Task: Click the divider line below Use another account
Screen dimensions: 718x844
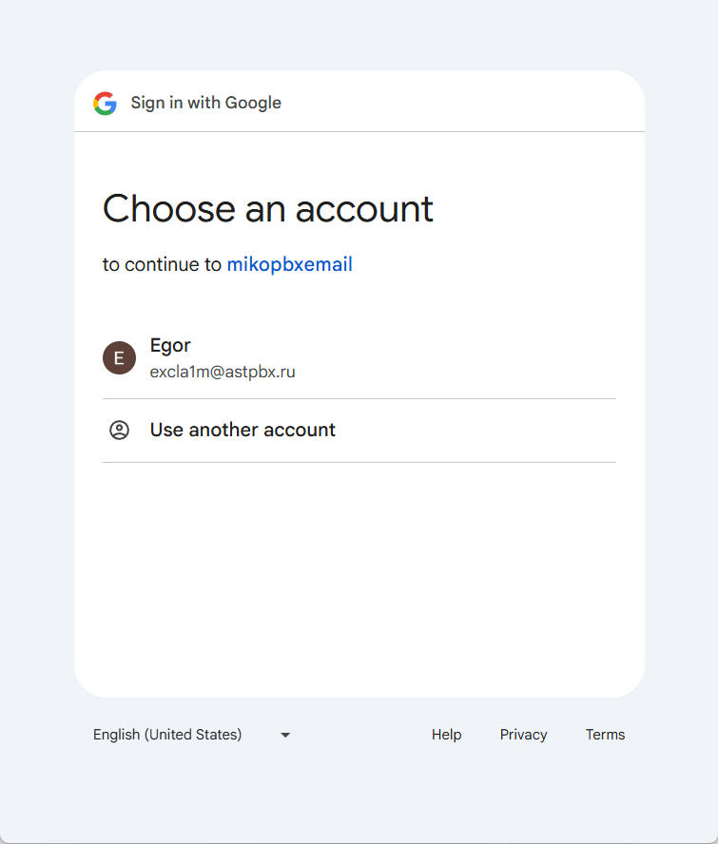Action: 359,462
